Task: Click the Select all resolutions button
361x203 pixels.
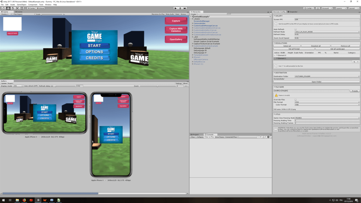Action: tap(287, 46)
